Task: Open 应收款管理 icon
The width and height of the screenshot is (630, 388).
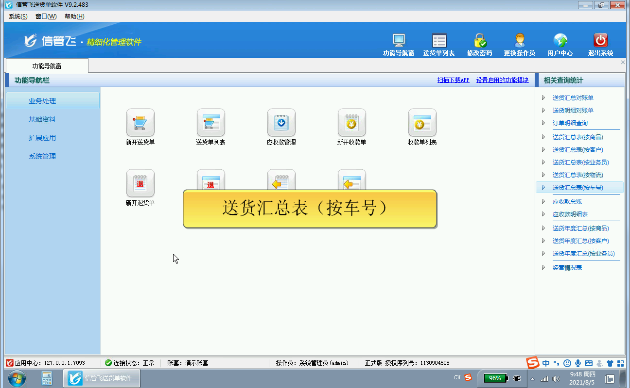Action: click(x=281, y=123)
